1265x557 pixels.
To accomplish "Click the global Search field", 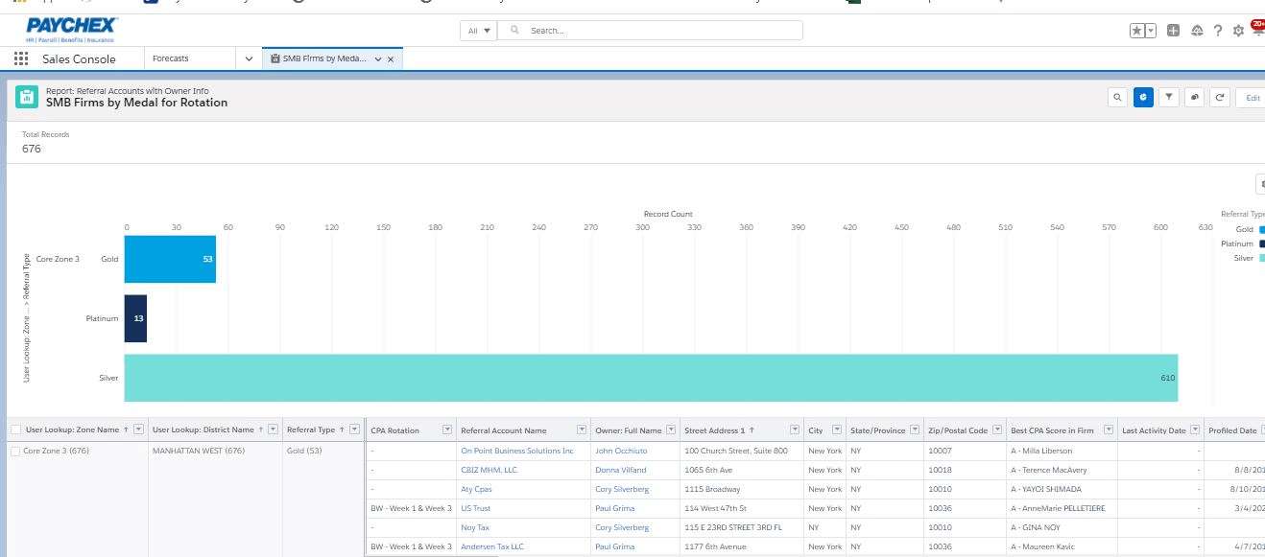I will click(x=650, y=31).
